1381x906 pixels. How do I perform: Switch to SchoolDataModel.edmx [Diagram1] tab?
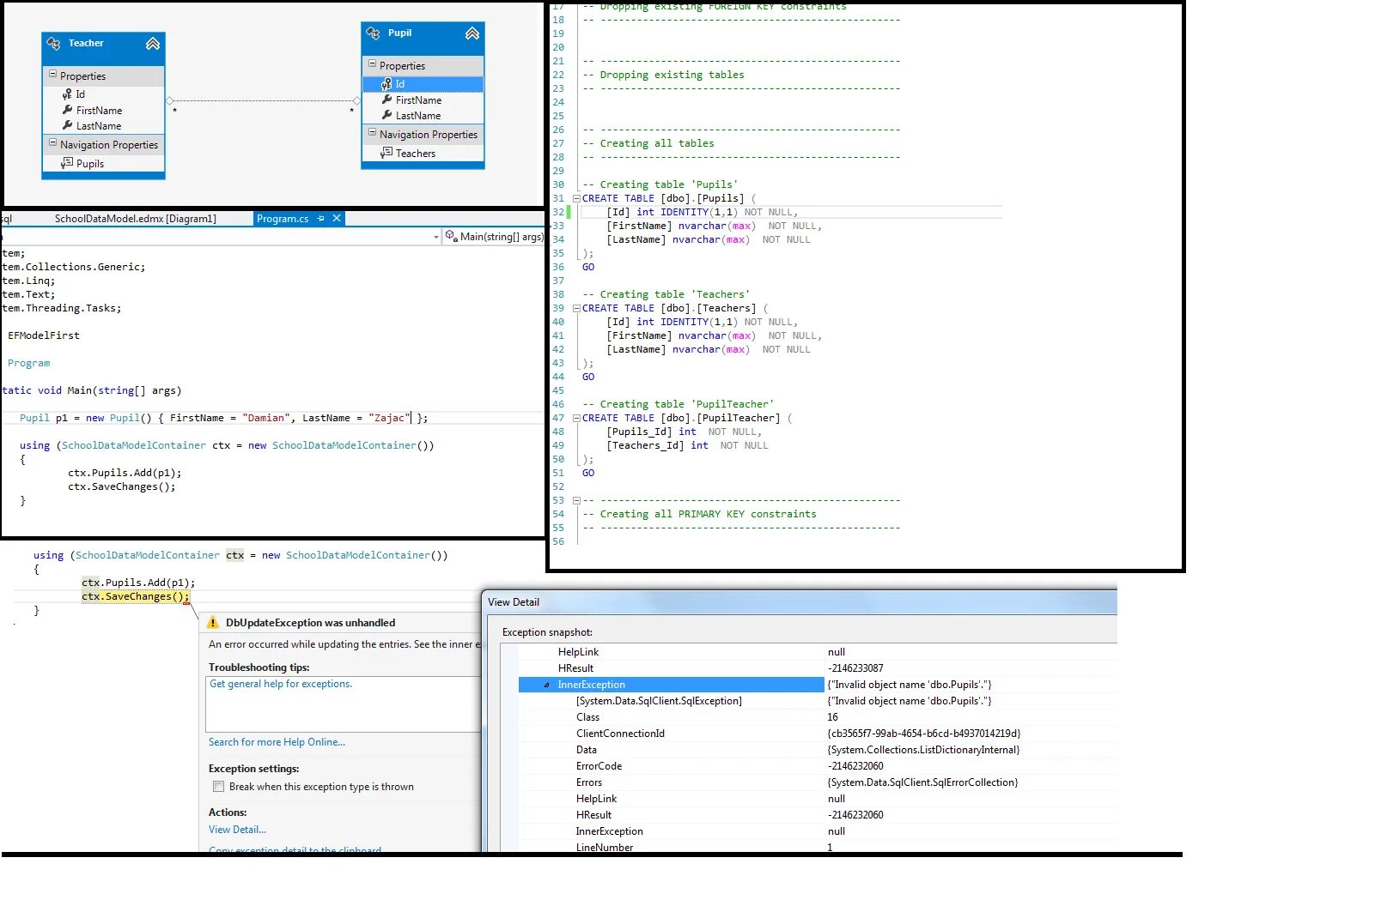point(136,219)
